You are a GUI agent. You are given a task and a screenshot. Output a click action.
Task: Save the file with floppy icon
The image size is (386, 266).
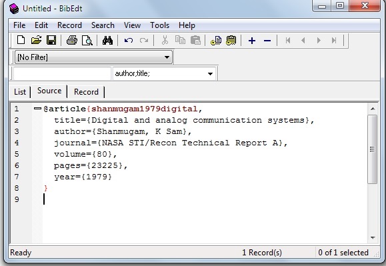51,40
